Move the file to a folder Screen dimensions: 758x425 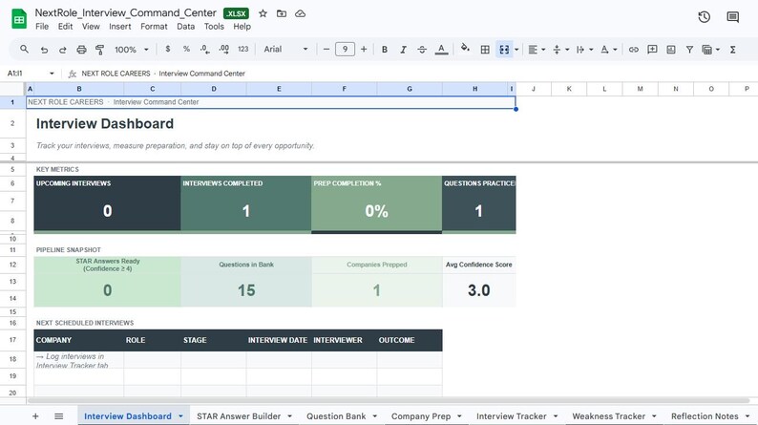point(282,13)
